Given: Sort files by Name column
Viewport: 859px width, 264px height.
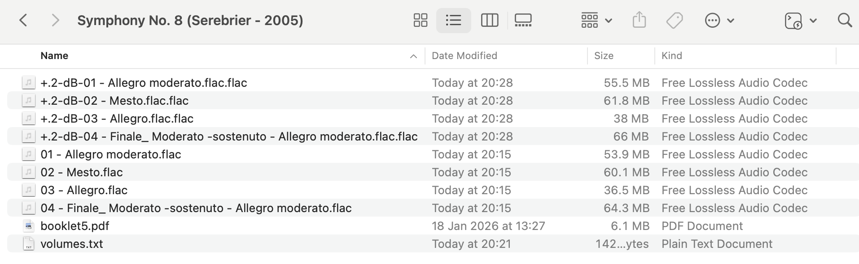Looking at the screenshot, I should point(54,55).
